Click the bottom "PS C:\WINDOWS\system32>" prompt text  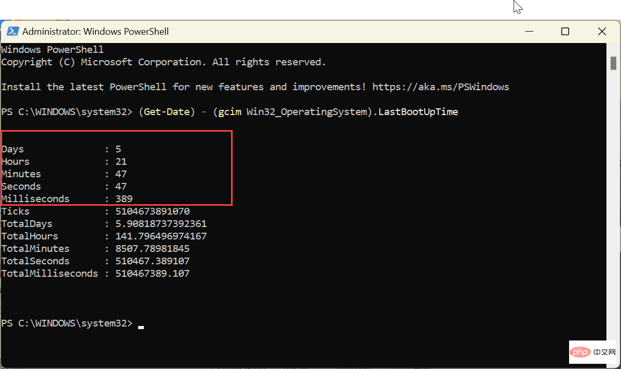click(x=67, y=323)
